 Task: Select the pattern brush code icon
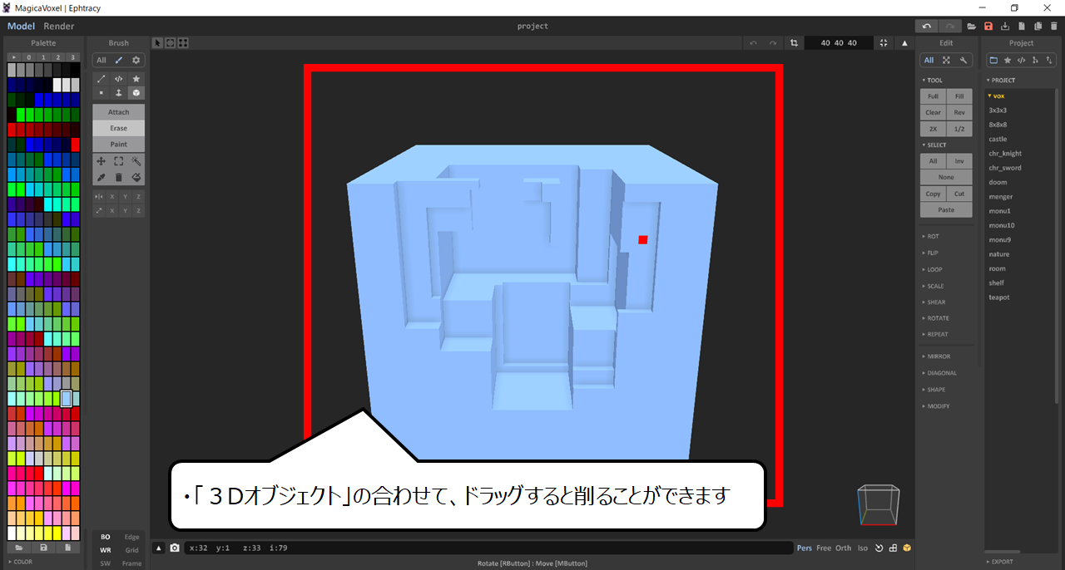click(x=119, y=78)
